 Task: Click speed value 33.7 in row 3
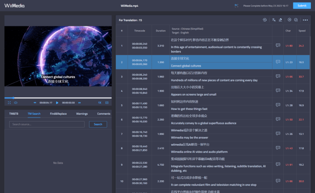pyautogui.click(x=301, y=77)
